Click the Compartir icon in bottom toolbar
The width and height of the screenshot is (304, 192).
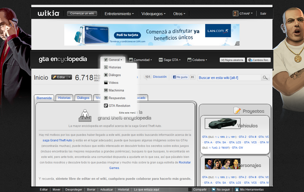[190, 190]
